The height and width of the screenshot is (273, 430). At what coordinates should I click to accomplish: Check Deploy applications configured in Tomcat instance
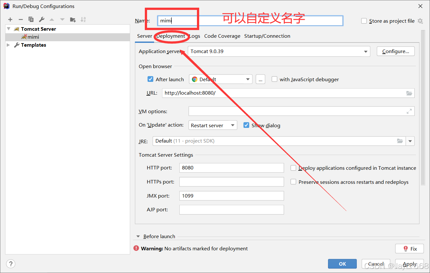coord(293,168)
